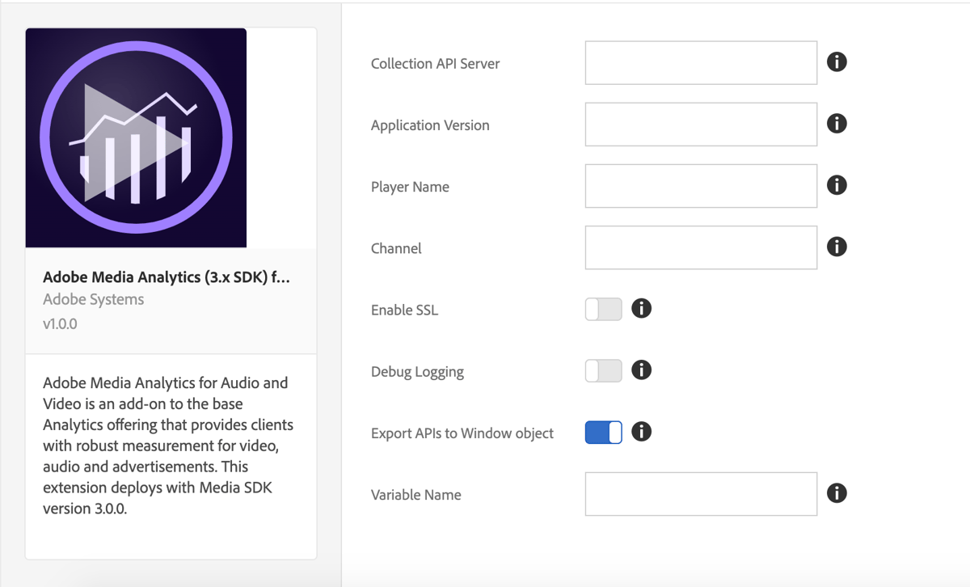Click the Variable Name input box

(700, 493)
